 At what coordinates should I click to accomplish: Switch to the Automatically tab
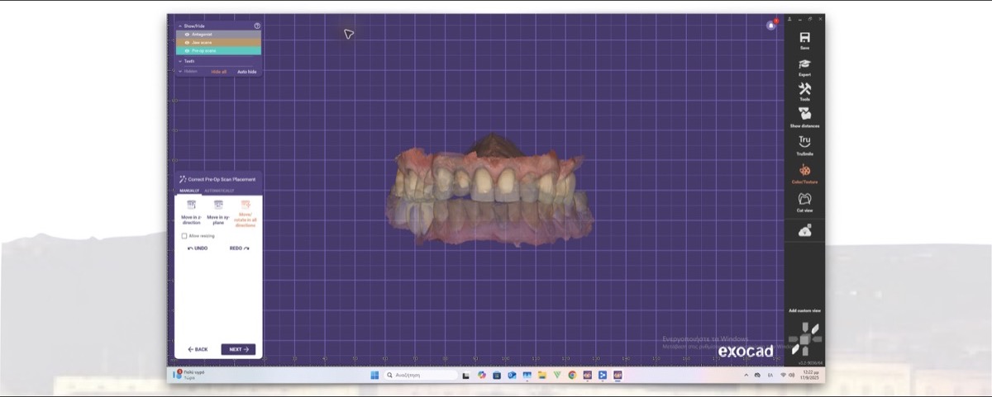[x=219, y=191]
